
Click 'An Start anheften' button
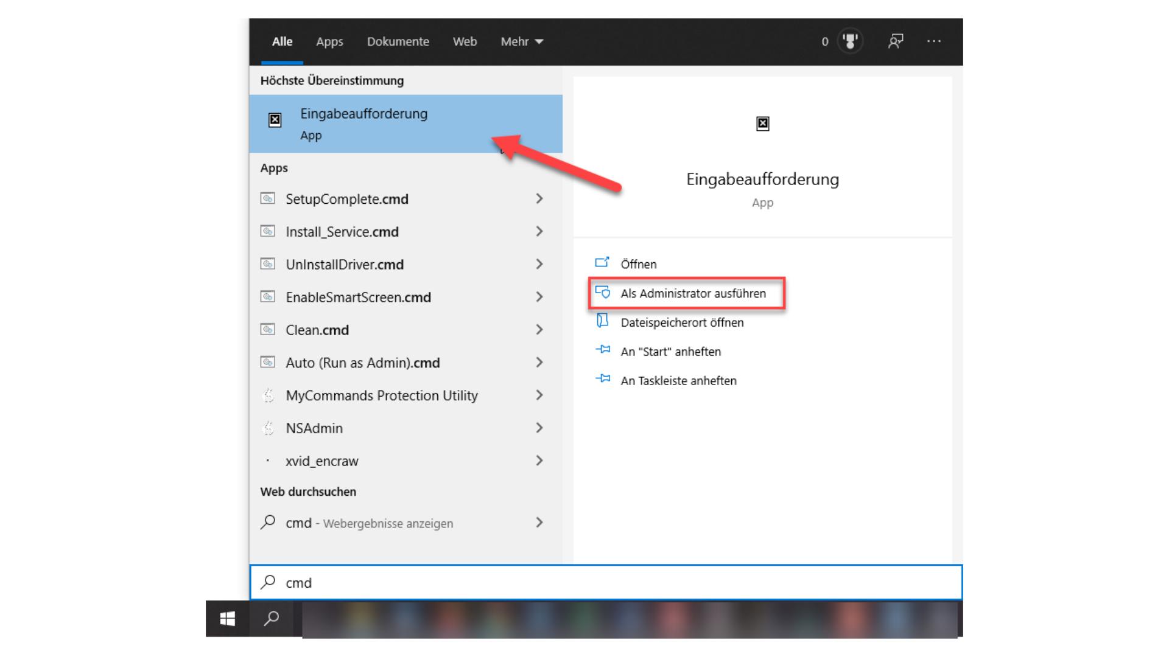[670, 352]
